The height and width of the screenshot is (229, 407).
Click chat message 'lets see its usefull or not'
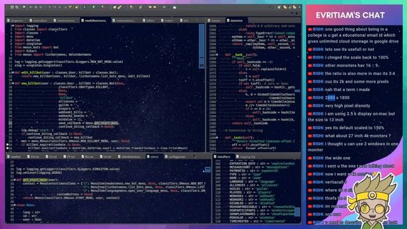(350, 50)
